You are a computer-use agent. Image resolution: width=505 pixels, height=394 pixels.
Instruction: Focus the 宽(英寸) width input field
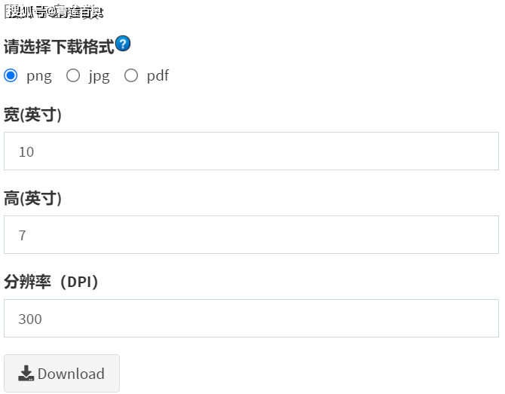tap(251, 151)
